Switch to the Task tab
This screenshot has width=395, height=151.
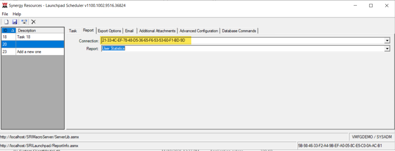pyautogui.click(x=72, y=31)
